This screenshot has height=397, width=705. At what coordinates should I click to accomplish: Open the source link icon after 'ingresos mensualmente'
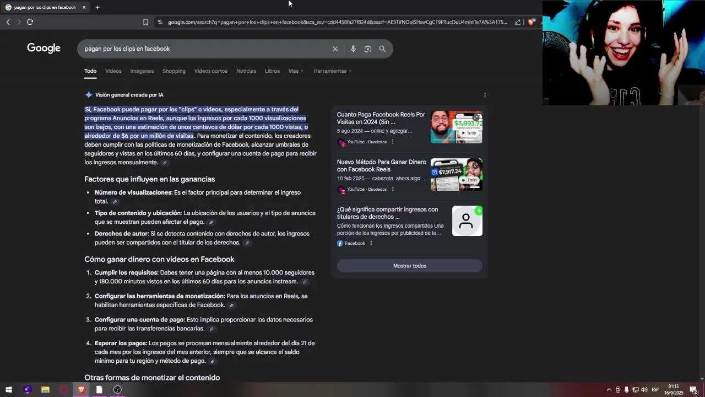pos(164,163)
